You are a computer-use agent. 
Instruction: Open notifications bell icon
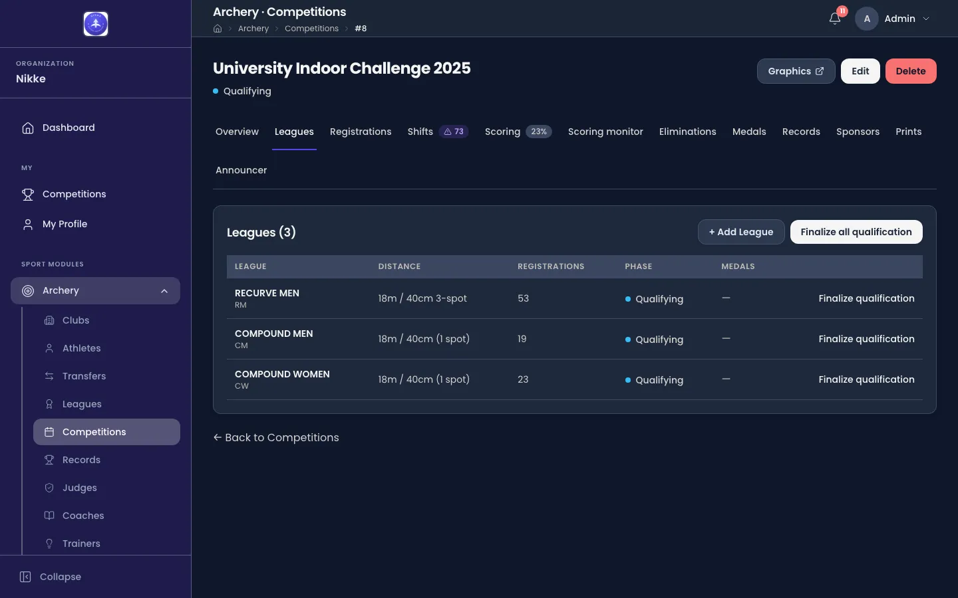pos(835,19)
